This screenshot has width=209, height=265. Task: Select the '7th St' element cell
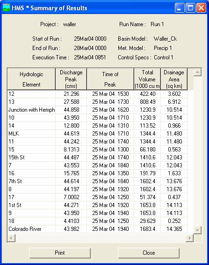31,181
